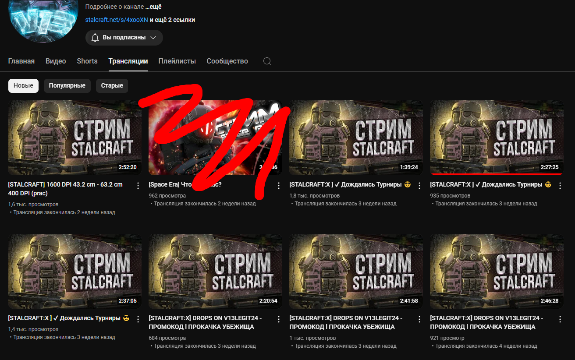Open the 'Дождались Турниры' title with 1,8 тыс. просмотров
This screenshot has height=360, width=575.
point(350,185)
